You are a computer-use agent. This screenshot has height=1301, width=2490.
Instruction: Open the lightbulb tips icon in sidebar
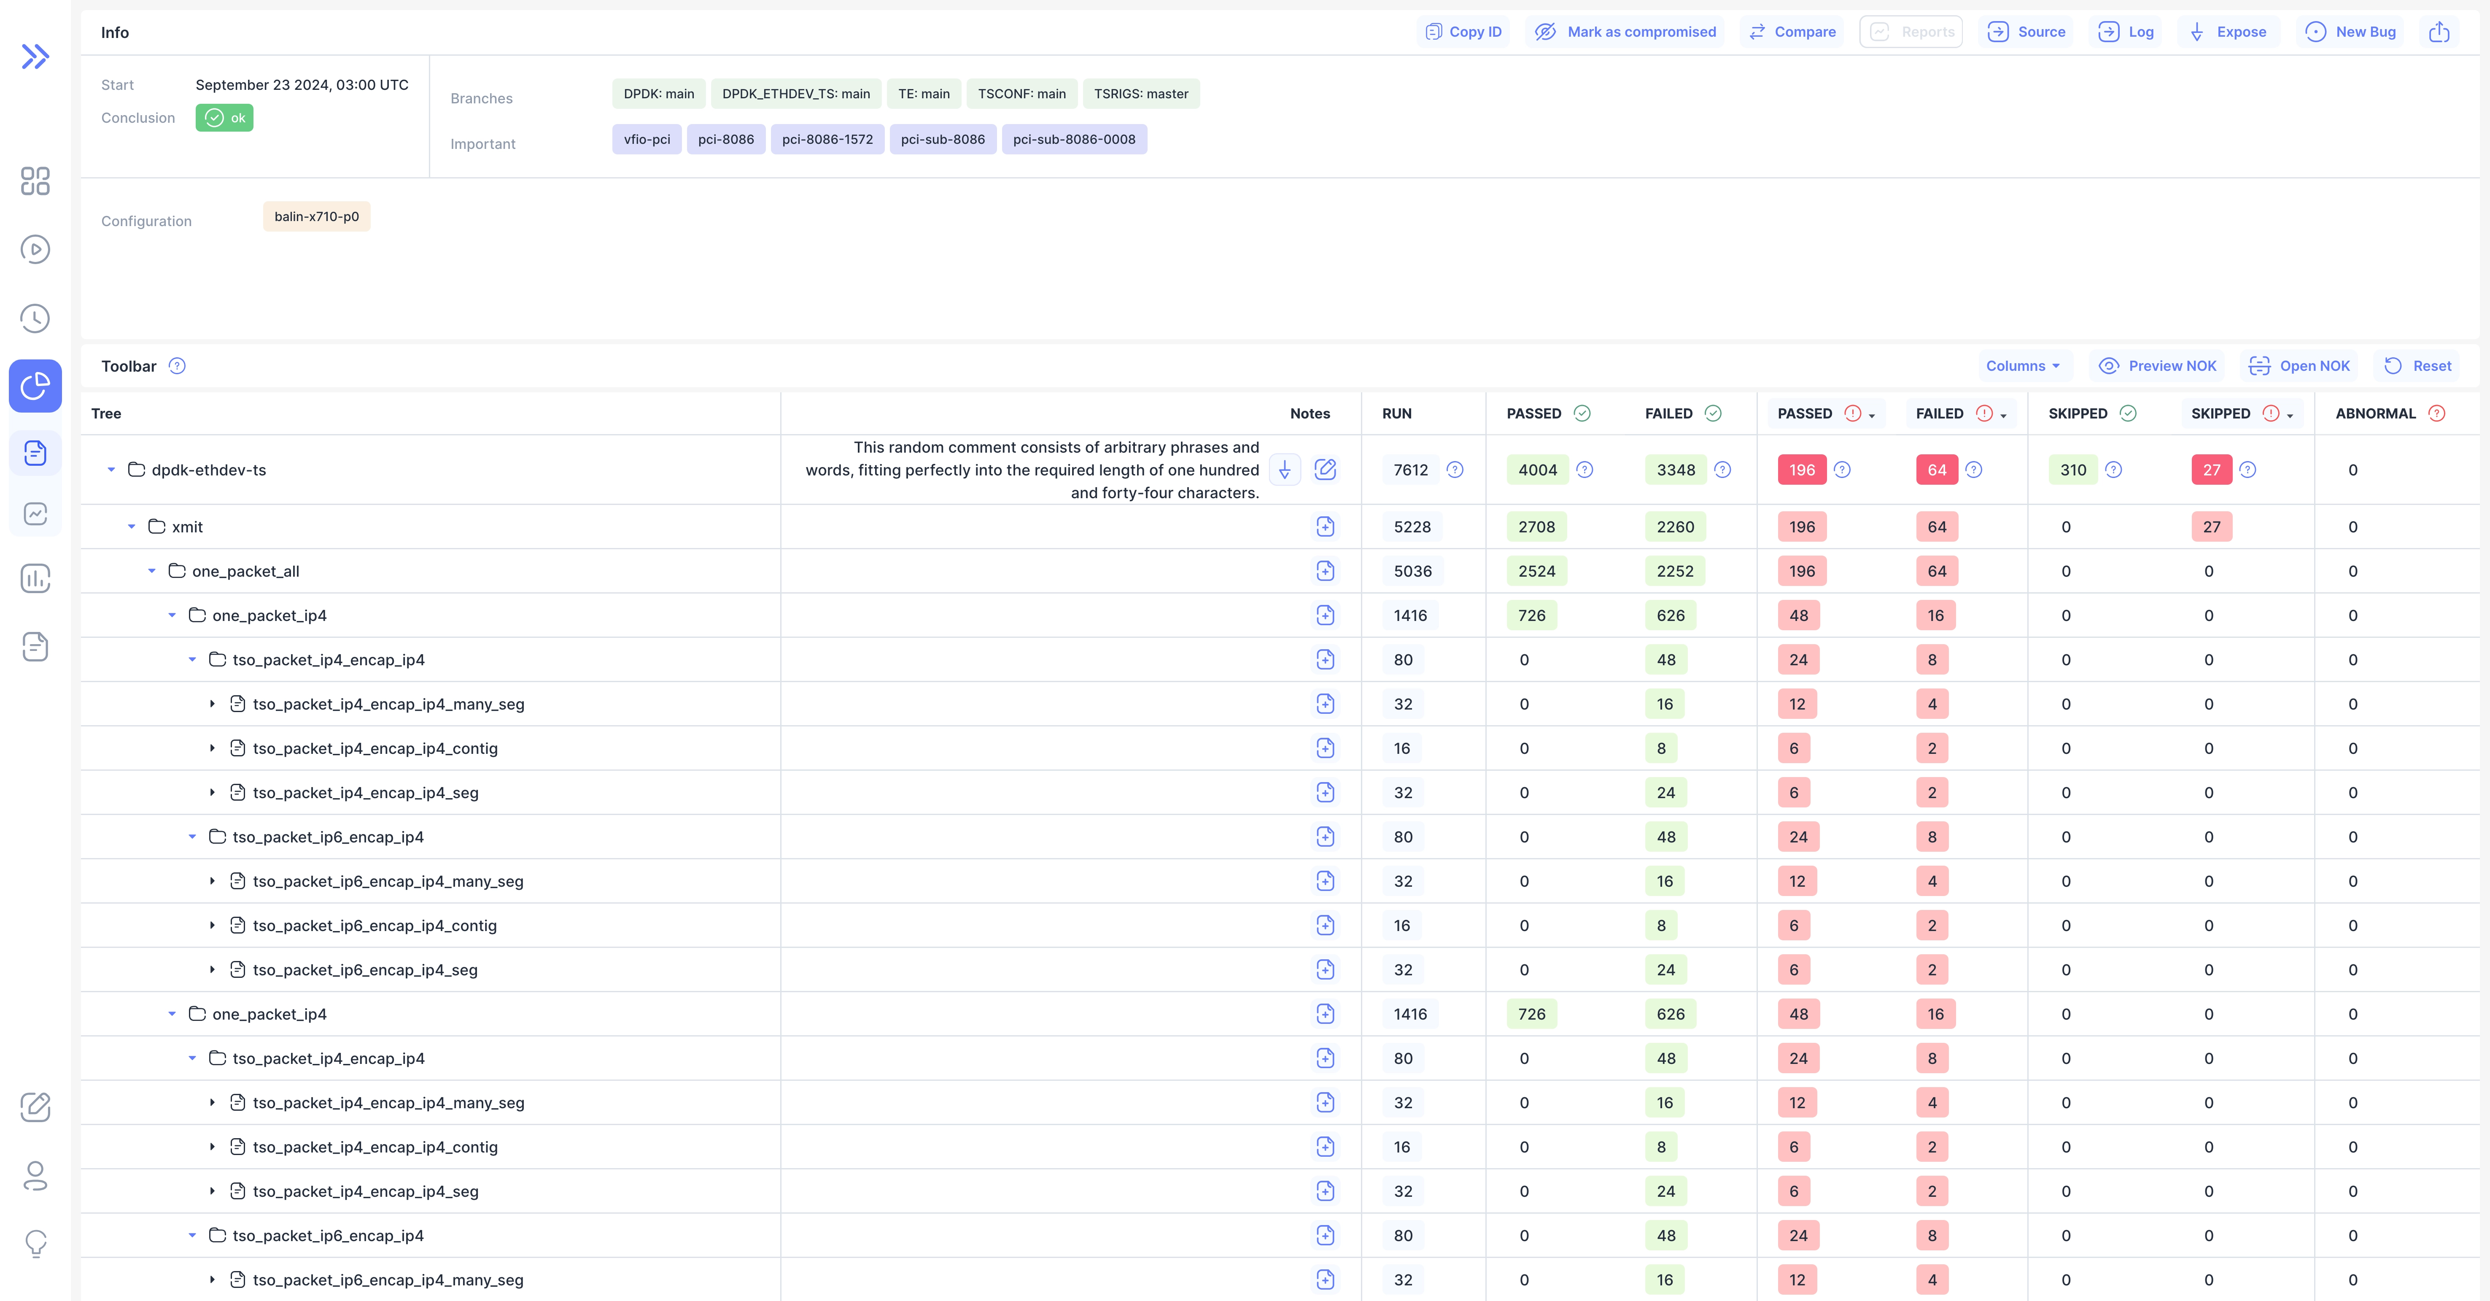click(x=35, y=1243)
